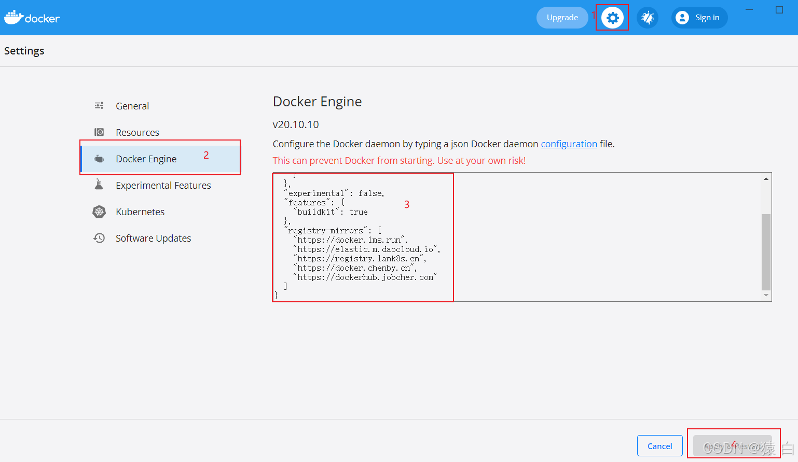The width and height of the screenshot is (798, 462).
Task: Click the "https://registry.lank8s.cn" line
Action: [360, 258]
